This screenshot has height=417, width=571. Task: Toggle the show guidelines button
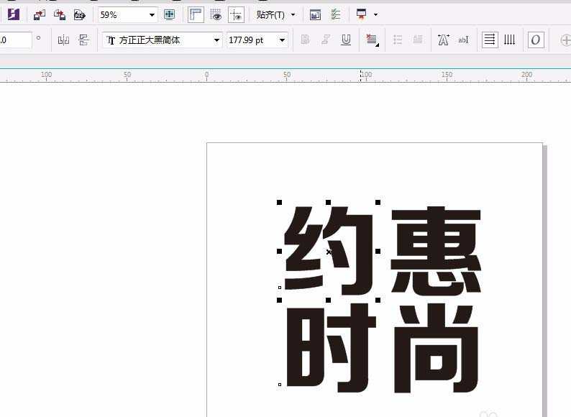(x=235, y=14)
